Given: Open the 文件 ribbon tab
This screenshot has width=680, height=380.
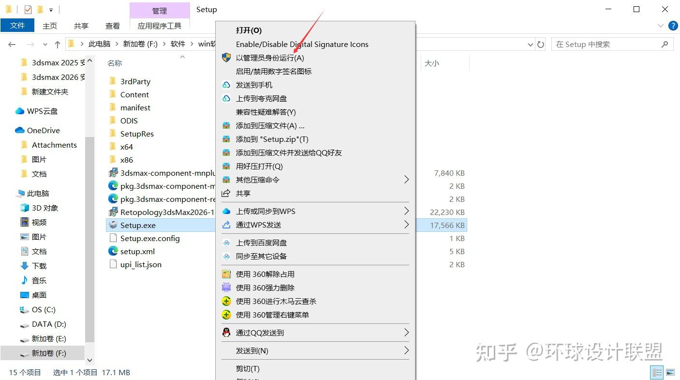Looking at the screenshot, I should 17,26.
